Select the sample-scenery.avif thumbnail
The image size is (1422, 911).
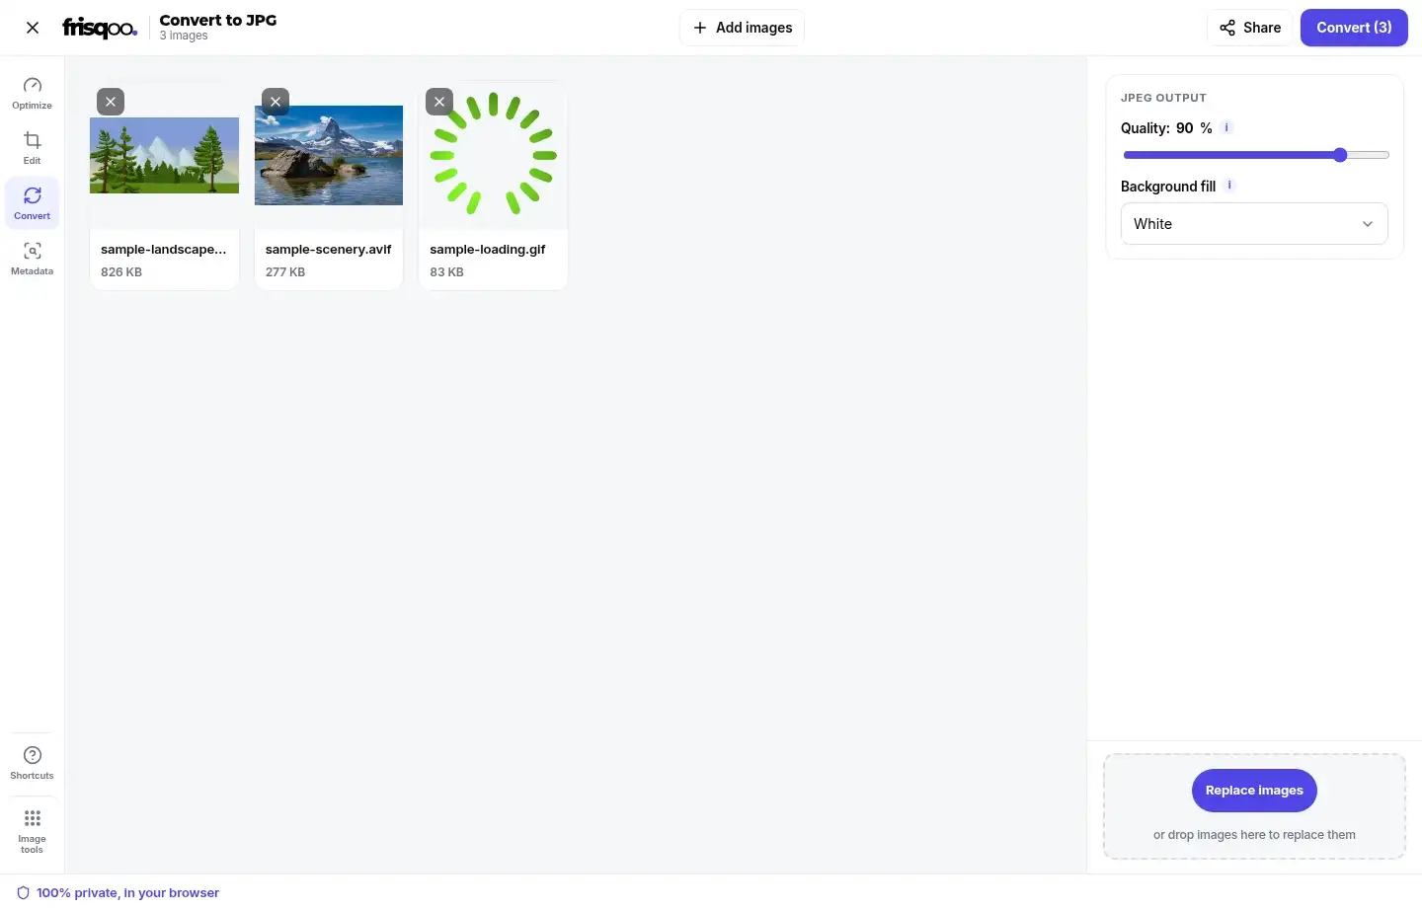pos(329,155)
